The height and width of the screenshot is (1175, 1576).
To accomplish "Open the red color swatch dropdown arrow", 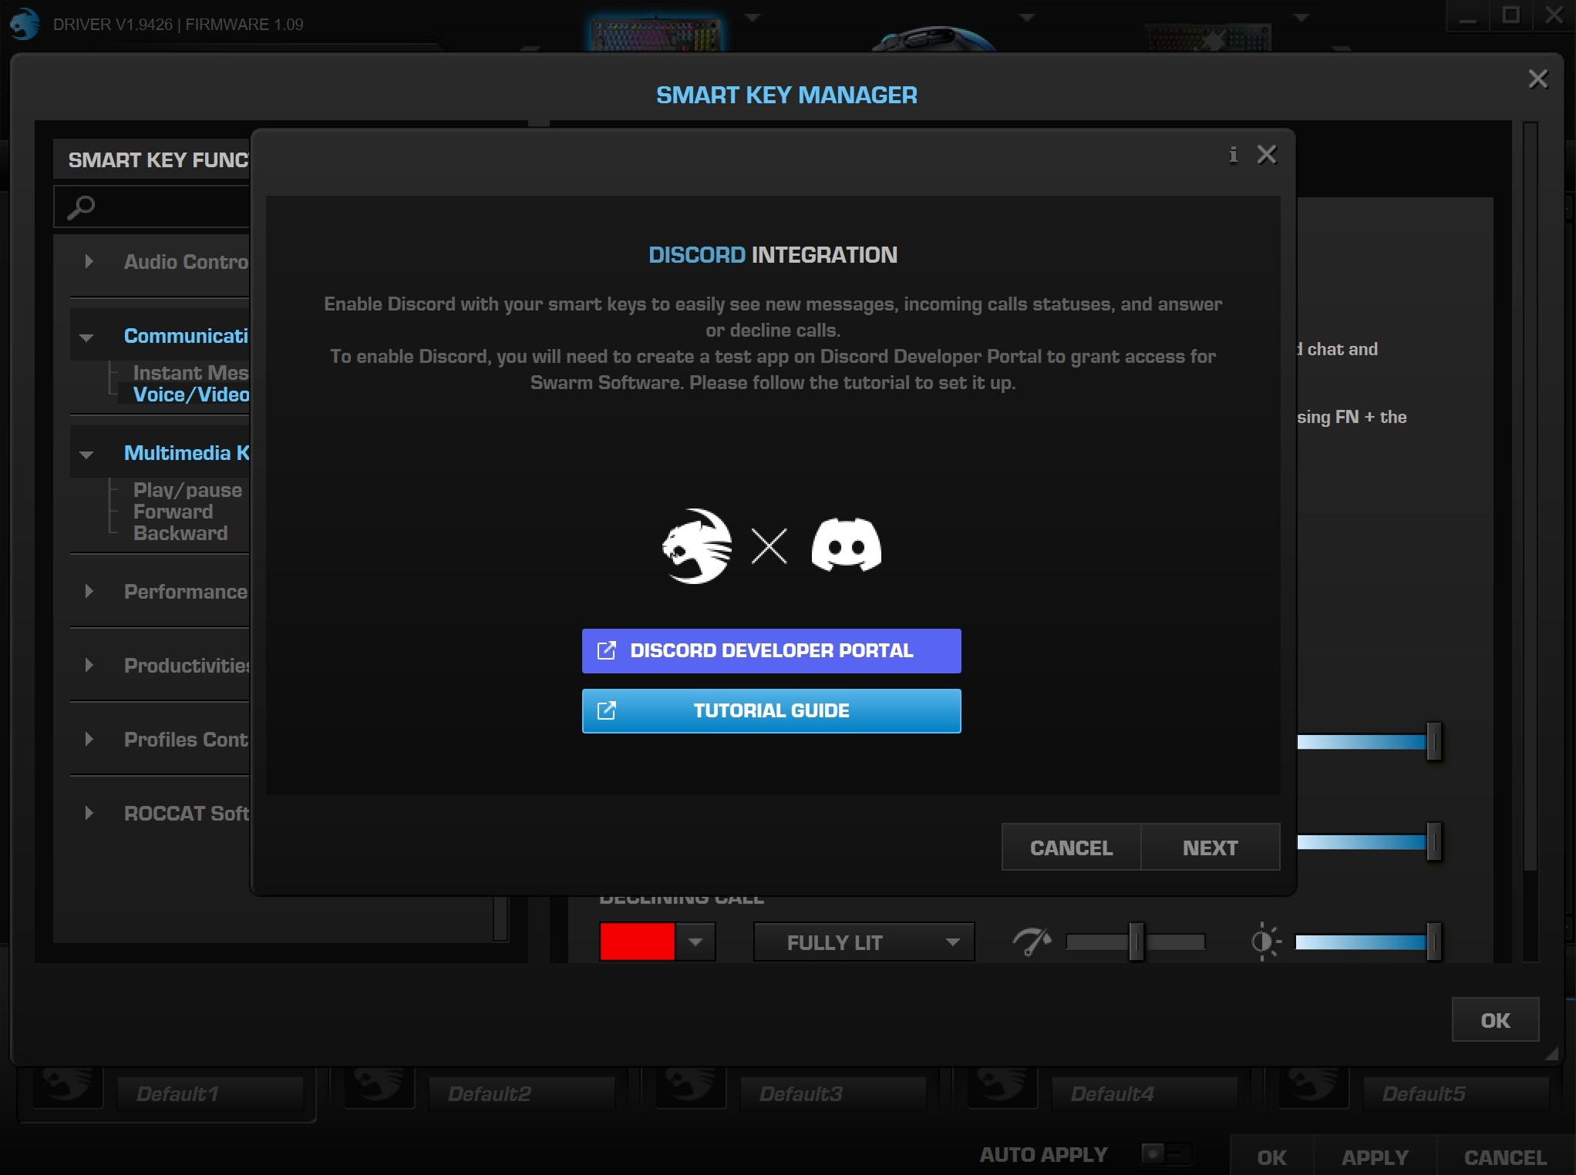I will [x=695, y=942].
